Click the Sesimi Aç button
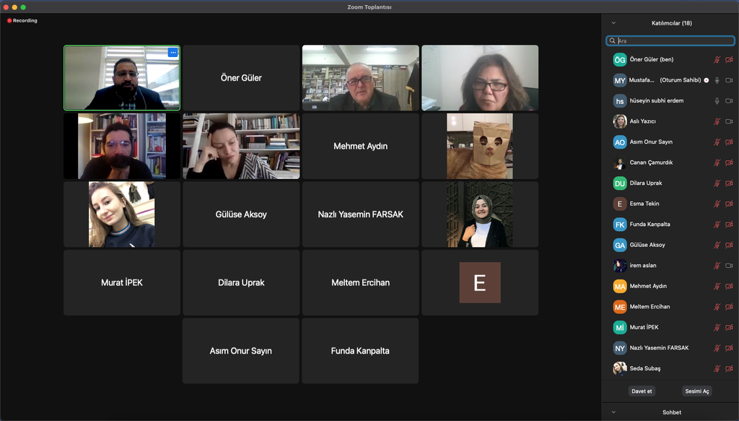The image size is (739, 421). 697,391
